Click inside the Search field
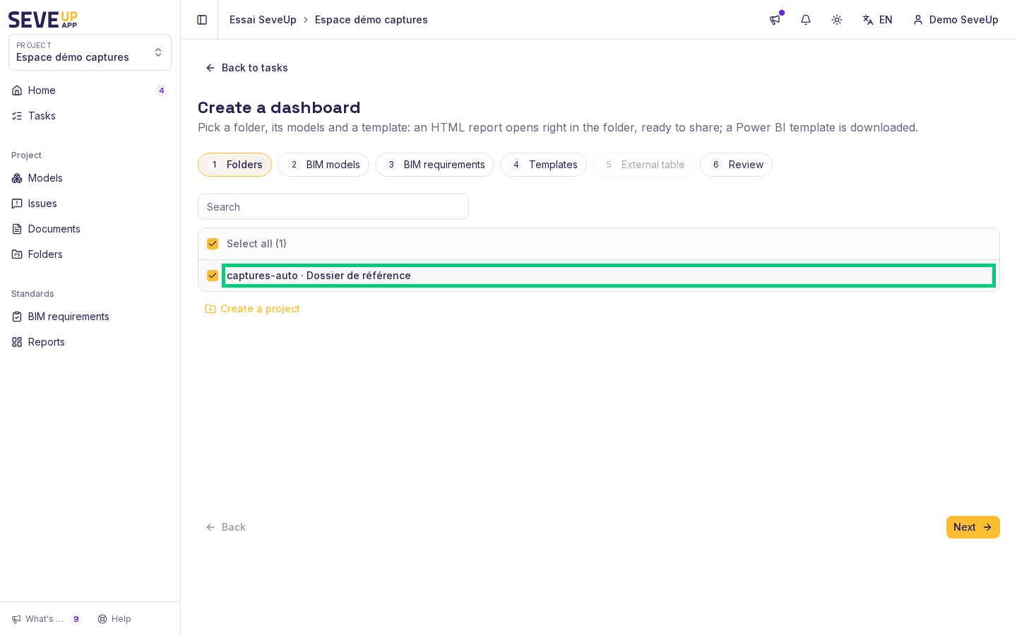Screen dimensions: 1017x636 [333, 206]
